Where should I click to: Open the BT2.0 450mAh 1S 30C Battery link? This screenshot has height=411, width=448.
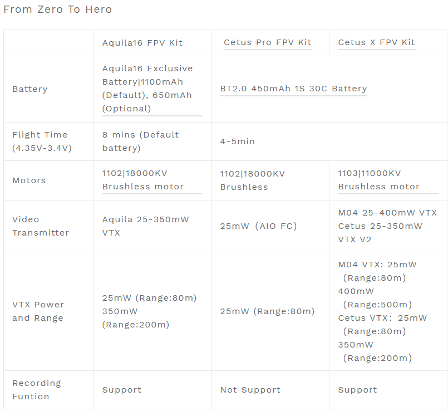click(293, 89)
